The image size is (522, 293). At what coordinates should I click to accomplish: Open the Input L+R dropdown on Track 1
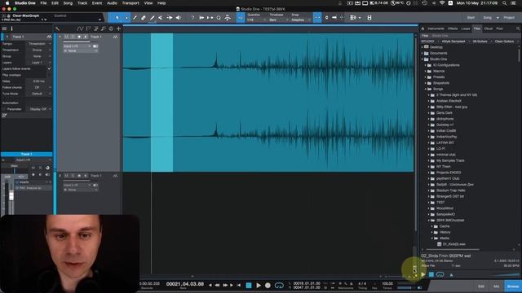pyautogui.click(x=77, y=46)
